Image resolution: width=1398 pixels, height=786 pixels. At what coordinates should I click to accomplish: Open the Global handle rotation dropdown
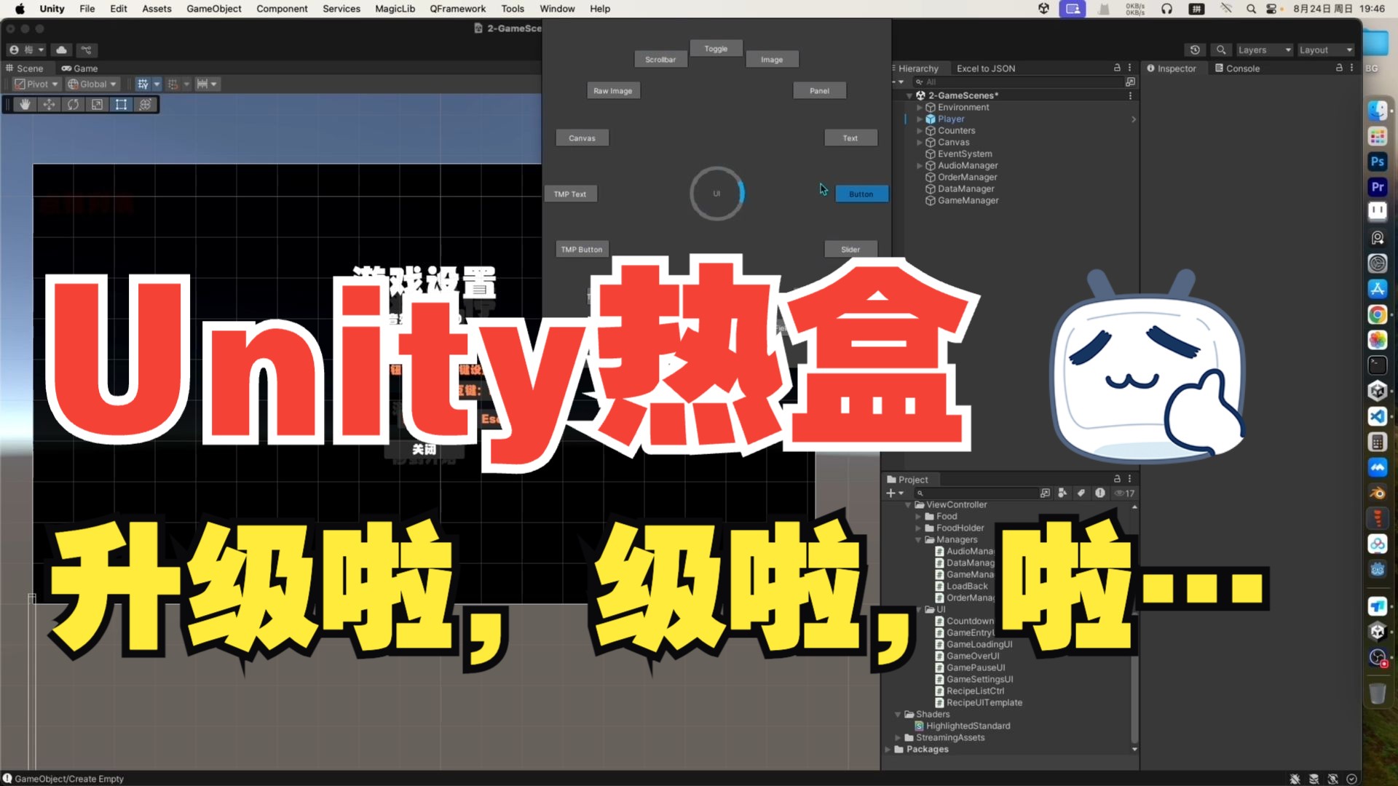92,84
